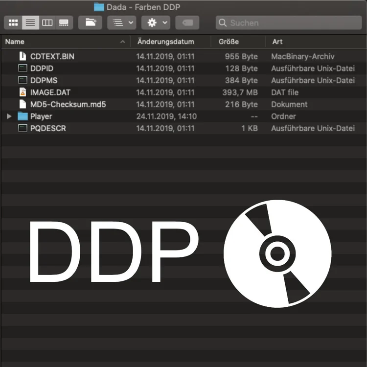Click the MD5-Checksum.md5 file name
The image size is (367, 367).
coord(68,104)
